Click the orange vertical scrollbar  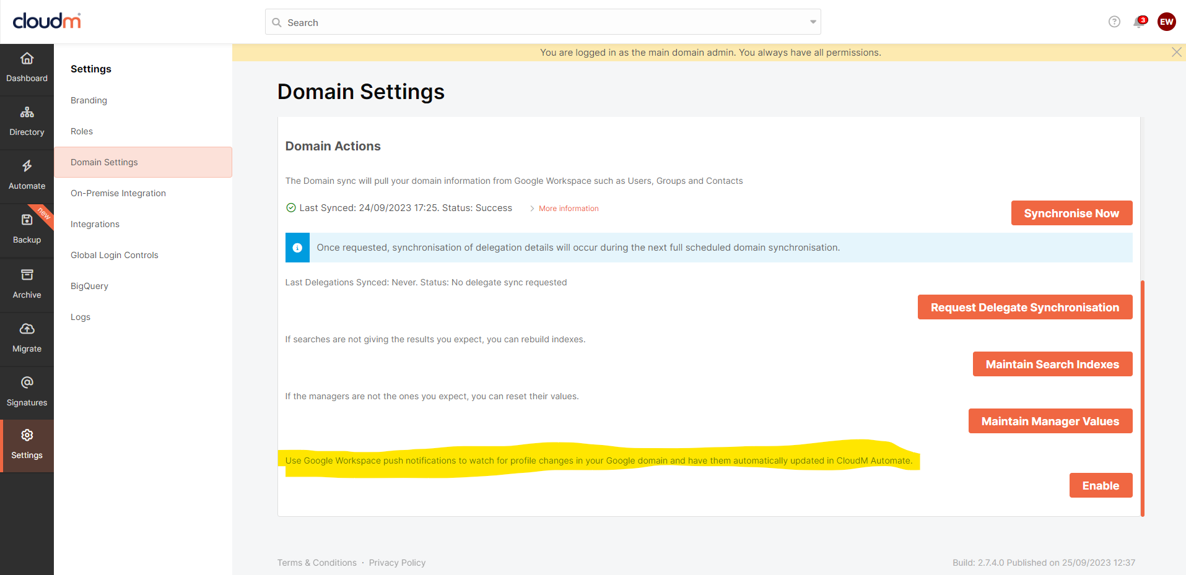tap(1142, 399)
